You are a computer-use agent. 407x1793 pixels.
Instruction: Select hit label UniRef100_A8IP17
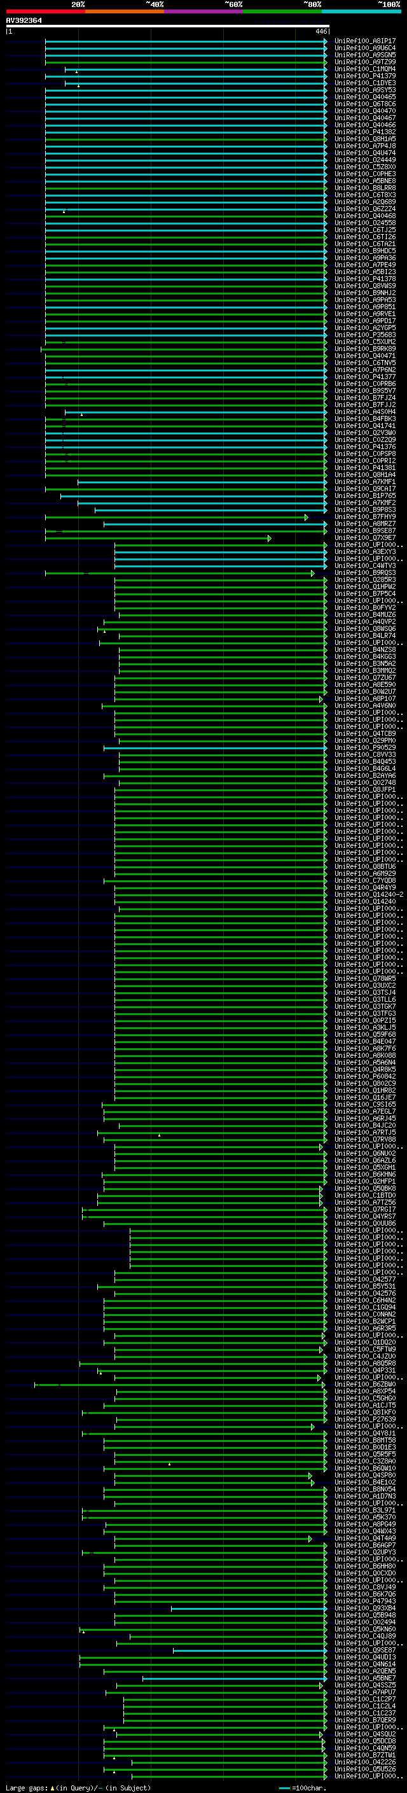[x=364, y=41]
